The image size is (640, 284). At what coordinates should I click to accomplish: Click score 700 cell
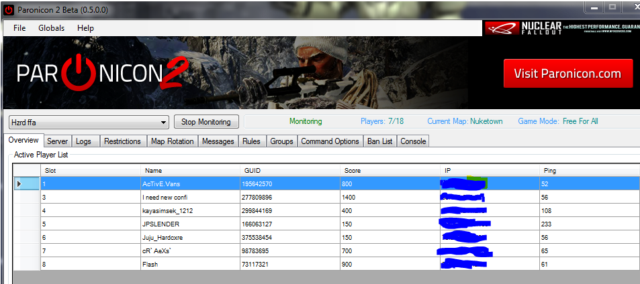(x=390, y=251)
